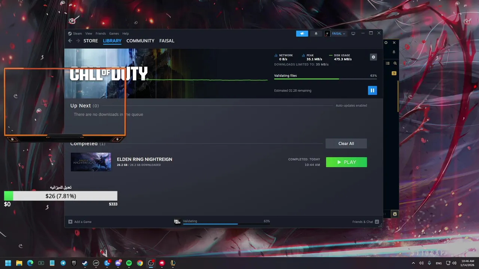Click Estimated 01:28 remaining text

[x=293, y=91]
